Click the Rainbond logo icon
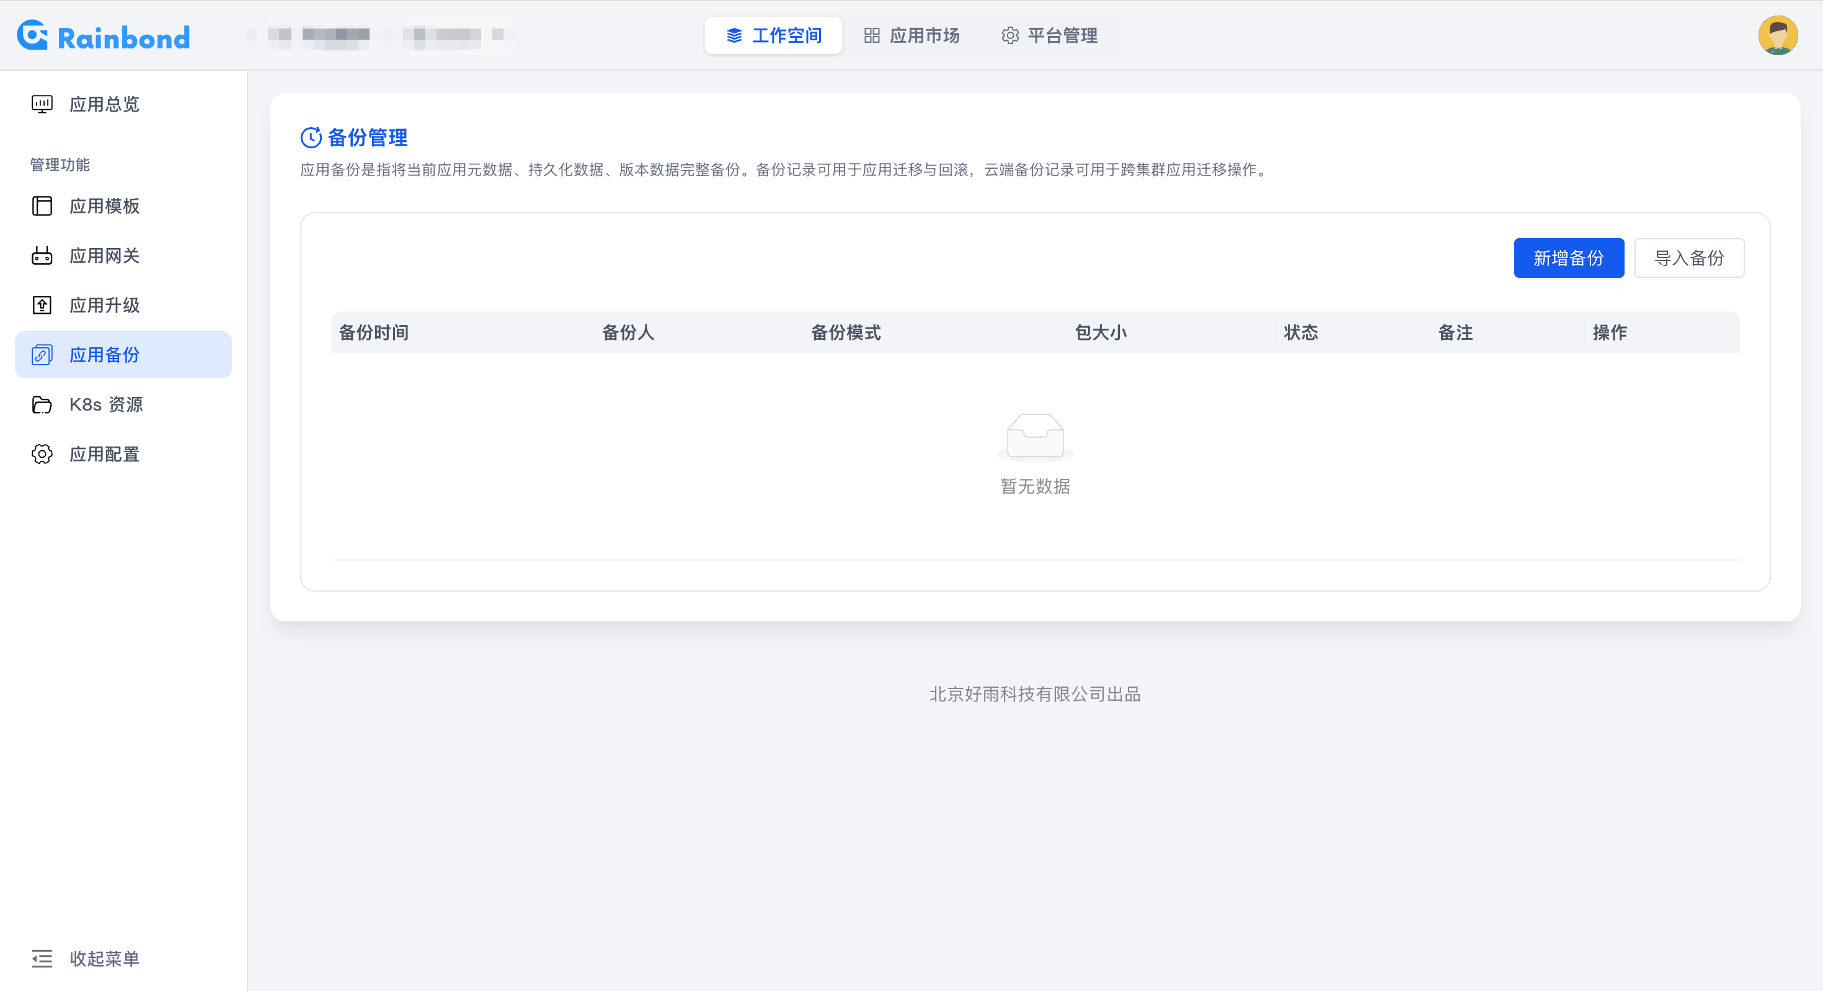Viewport: 1823px width, 991px height. [x=32, y=35]
